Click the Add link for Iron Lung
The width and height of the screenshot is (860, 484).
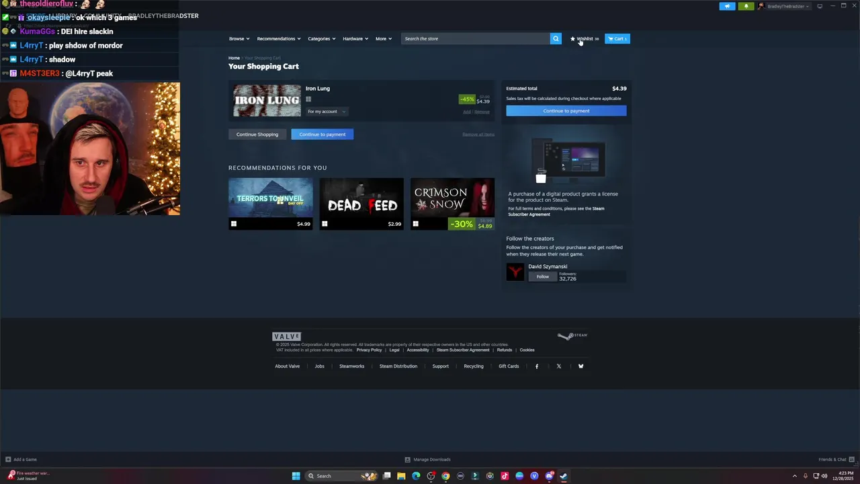(x=467, y=112)
